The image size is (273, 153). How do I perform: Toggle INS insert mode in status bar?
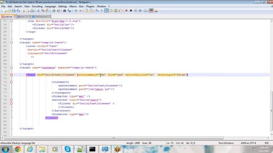click(x=267, y=143)
